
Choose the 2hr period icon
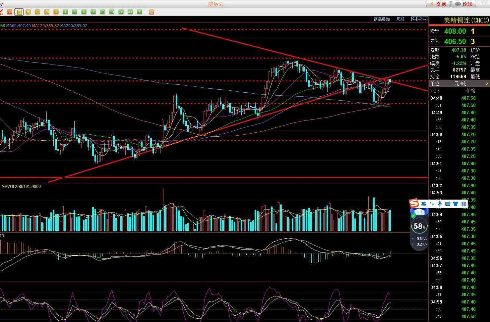point(121,12)
